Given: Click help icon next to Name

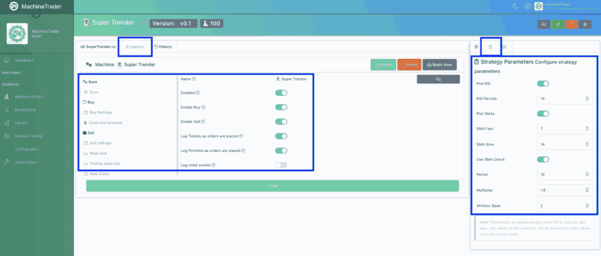Looking at the screenshot, I should pyautogui.click(x=194, y=79).
